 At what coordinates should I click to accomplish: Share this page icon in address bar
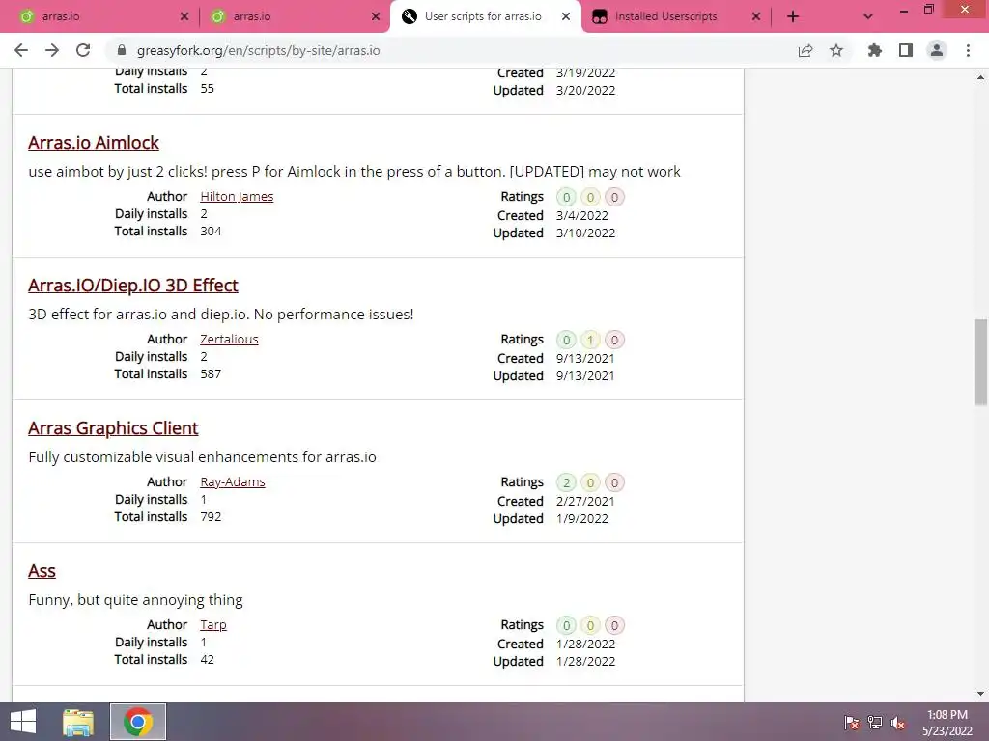805,50
